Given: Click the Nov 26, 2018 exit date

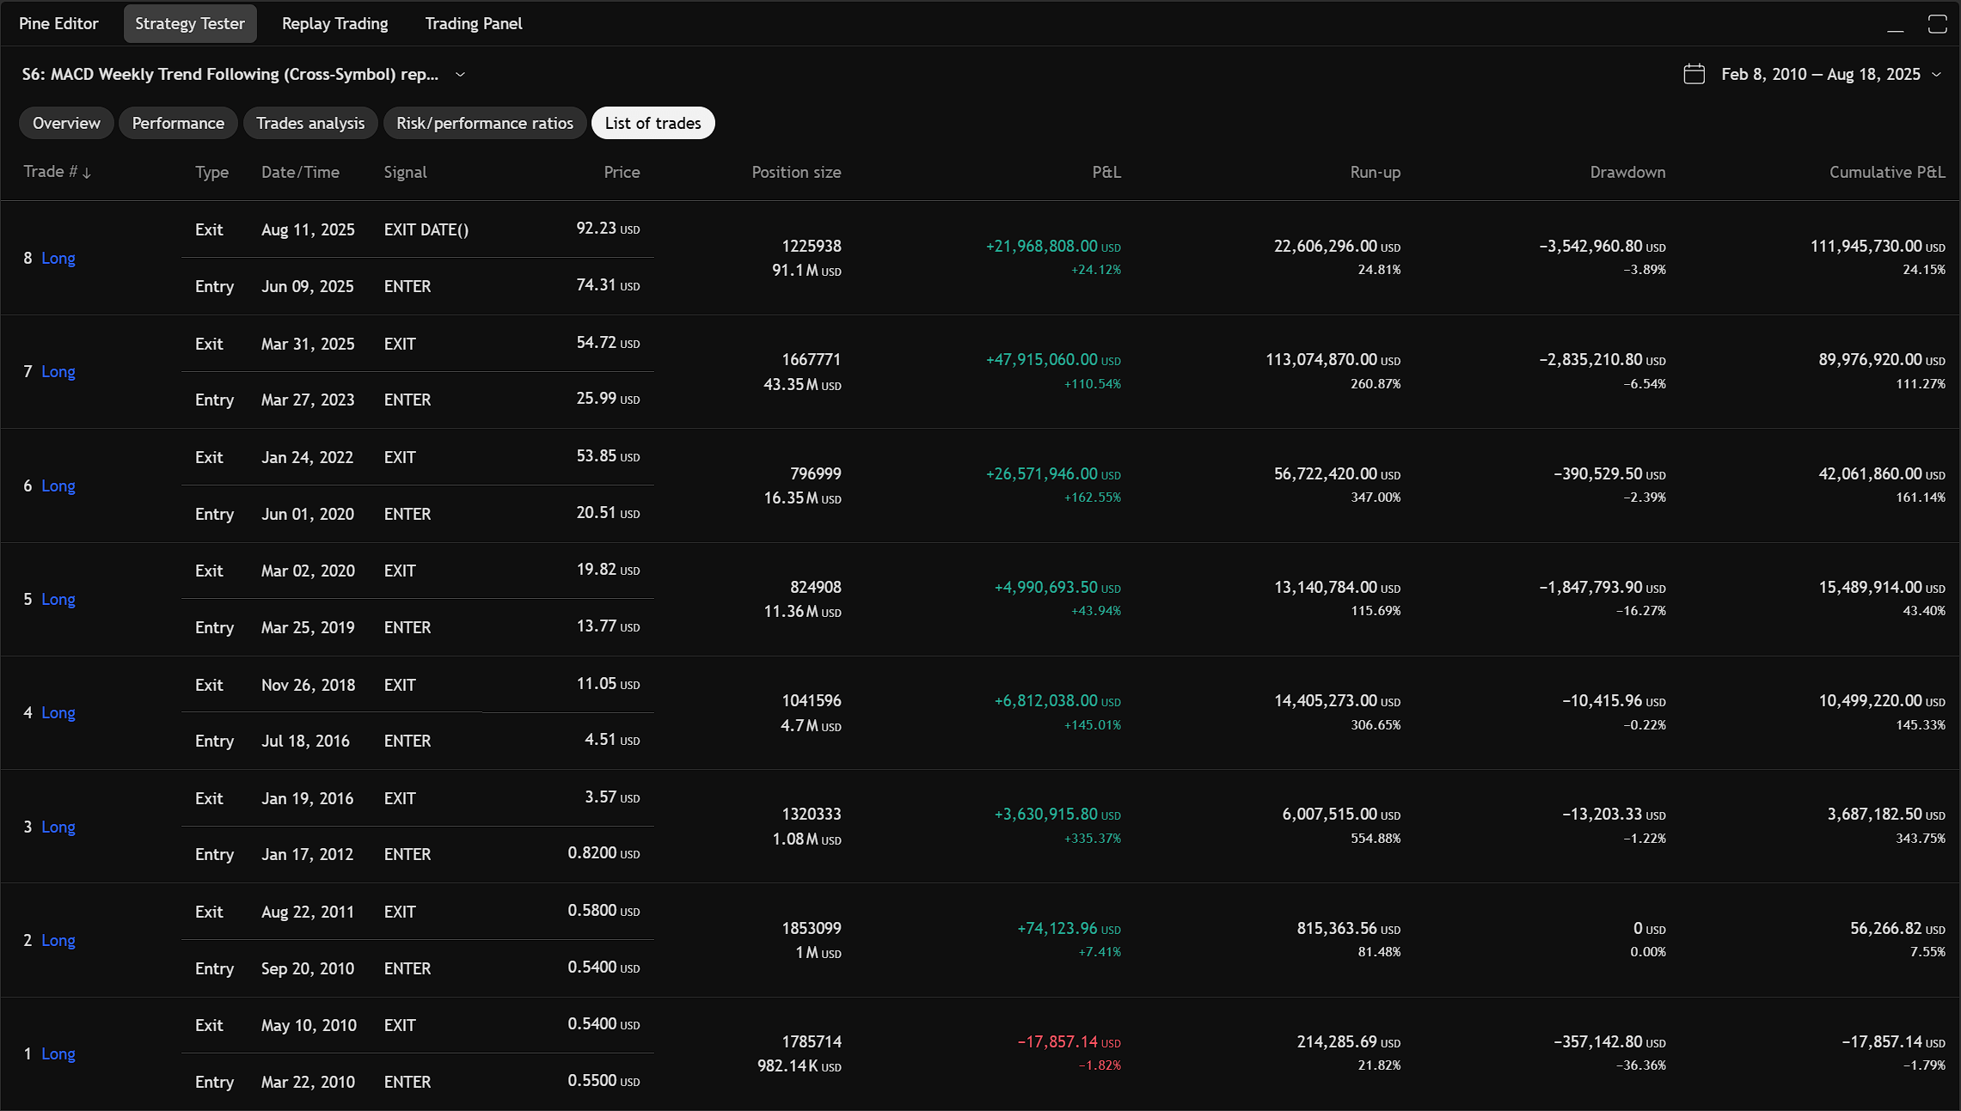Looking at the screenshot, I should (308, 685).
